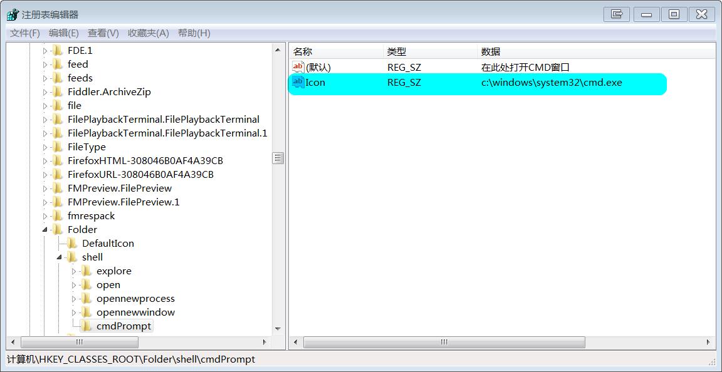Expand the FileType key
The height and width of the screenshot is (372, 722).
(x=45, y=147)
